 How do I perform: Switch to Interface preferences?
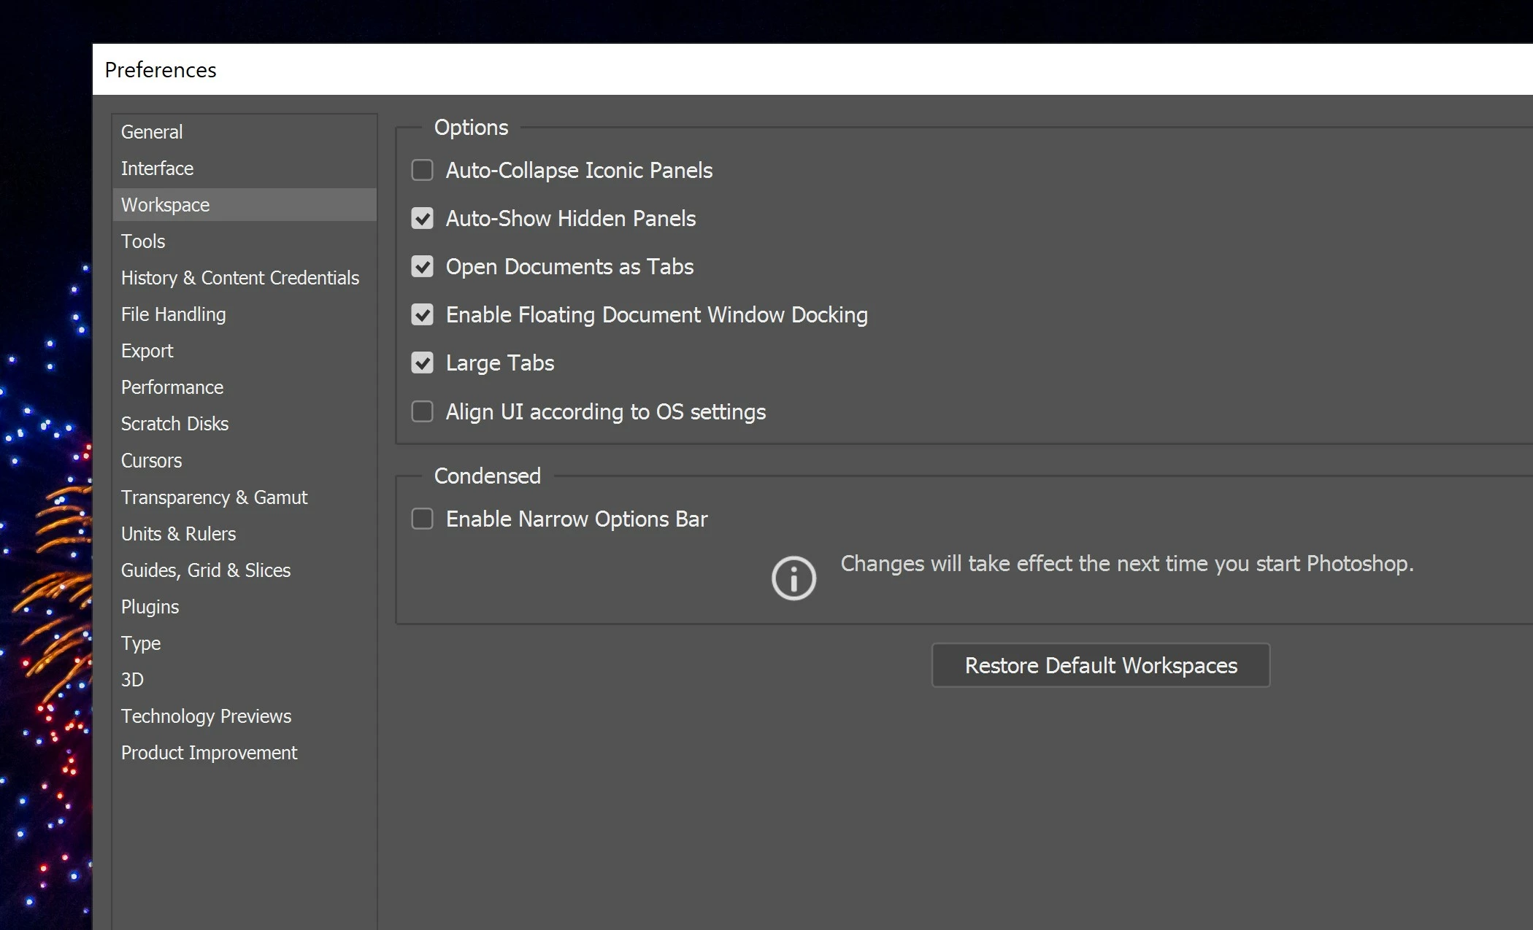pyautogui.click(x=157, y=168)
